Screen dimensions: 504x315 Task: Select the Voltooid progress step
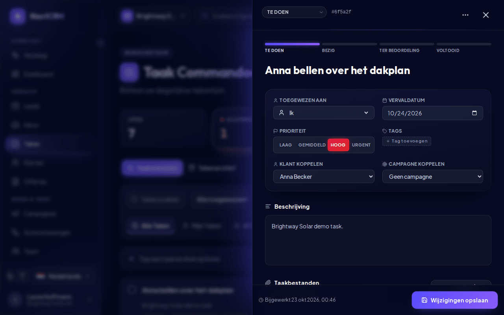[464, 48]
